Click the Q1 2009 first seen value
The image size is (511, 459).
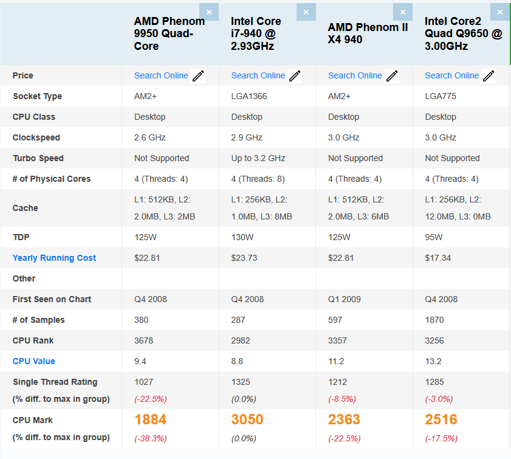pos(344,299)
